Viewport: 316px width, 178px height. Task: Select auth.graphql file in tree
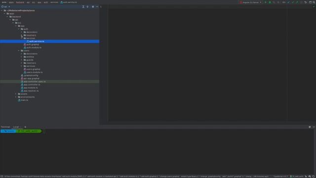33,44
